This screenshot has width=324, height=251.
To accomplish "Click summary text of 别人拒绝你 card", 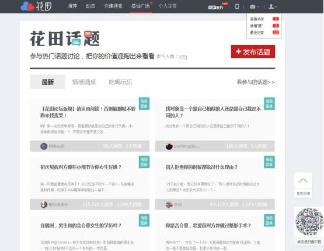I will (x=212, y=187).
